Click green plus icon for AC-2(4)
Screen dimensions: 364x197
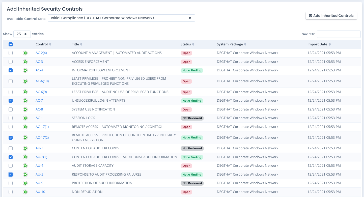25,53
